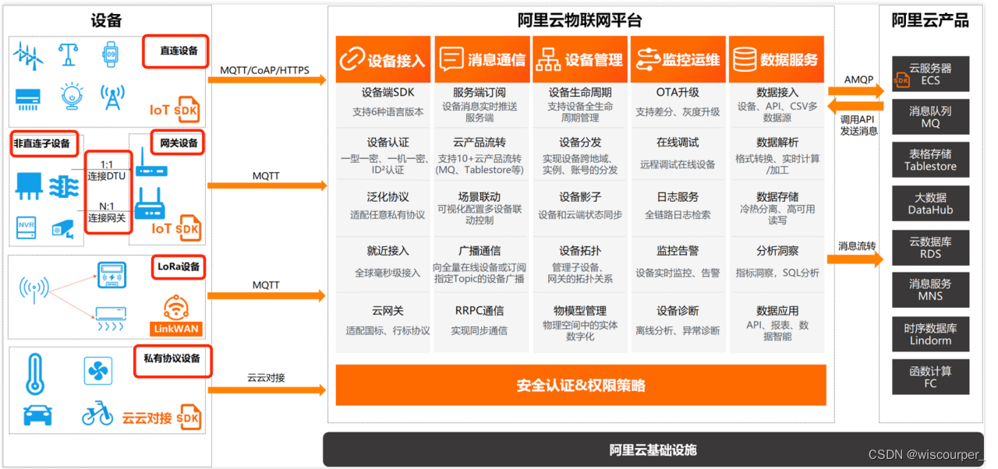Click the 阿里云物联网平台 title
The image size is (998, 469).
(580, 21)
